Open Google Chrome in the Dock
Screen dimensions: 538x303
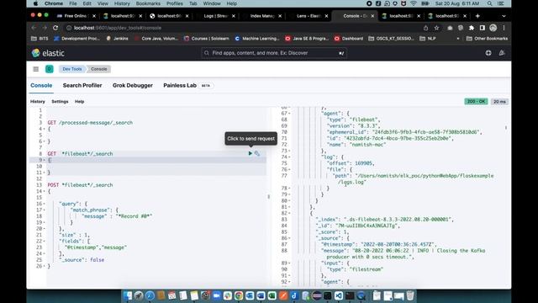(239, 295)
